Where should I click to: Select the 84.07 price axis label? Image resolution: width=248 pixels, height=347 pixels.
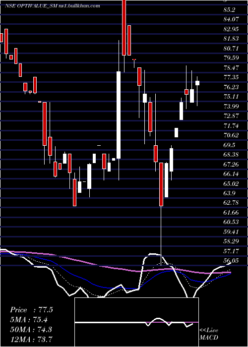[x=231, y=19]
